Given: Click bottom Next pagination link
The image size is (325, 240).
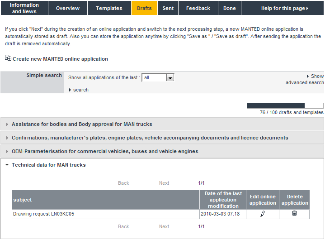Looking at the screenshot, I should coord(164,226).
